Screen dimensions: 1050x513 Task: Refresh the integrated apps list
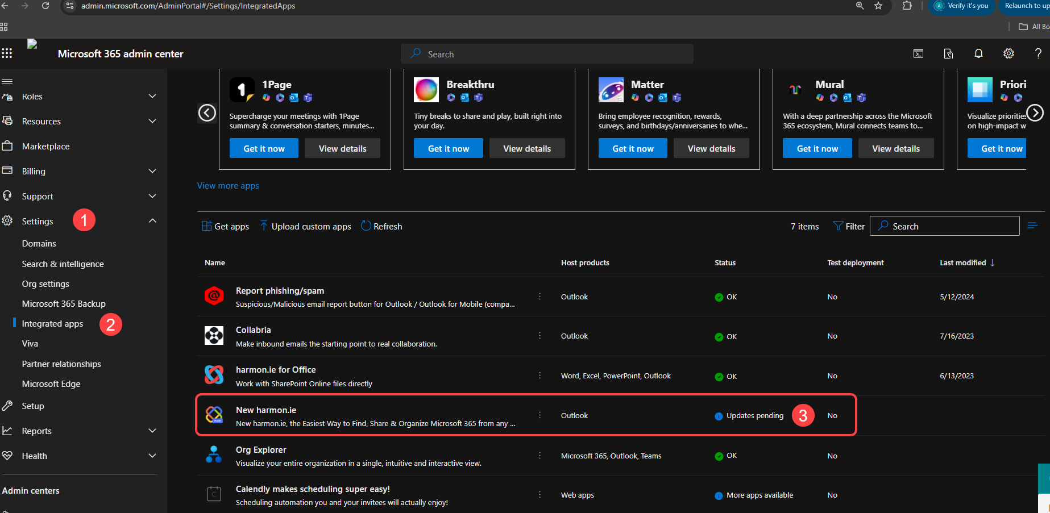click(x=381, y=226)
